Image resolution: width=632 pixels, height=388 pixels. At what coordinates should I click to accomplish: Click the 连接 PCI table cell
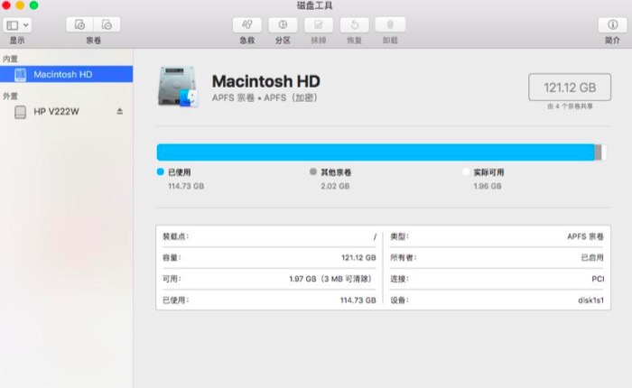(x=497, y=279)
